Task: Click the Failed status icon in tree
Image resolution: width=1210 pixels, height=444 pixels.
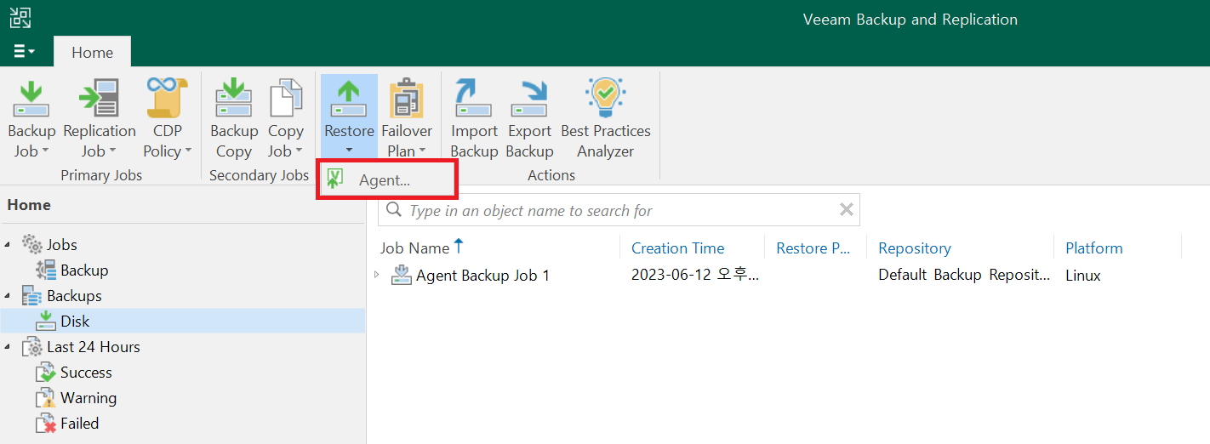Action: [46, 424]
